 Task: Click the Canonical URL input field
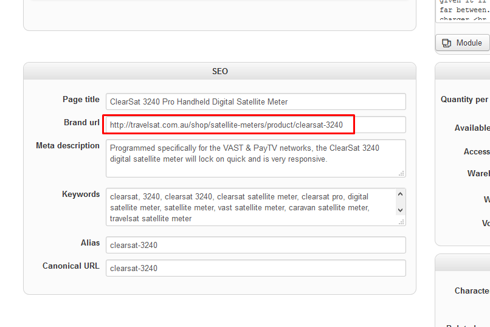[x=255, y=268]
